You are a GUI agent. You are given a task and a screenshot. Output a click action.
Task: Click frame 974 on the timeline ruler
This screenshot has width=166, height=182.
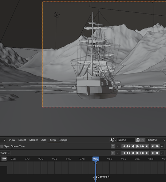point(55,159)
